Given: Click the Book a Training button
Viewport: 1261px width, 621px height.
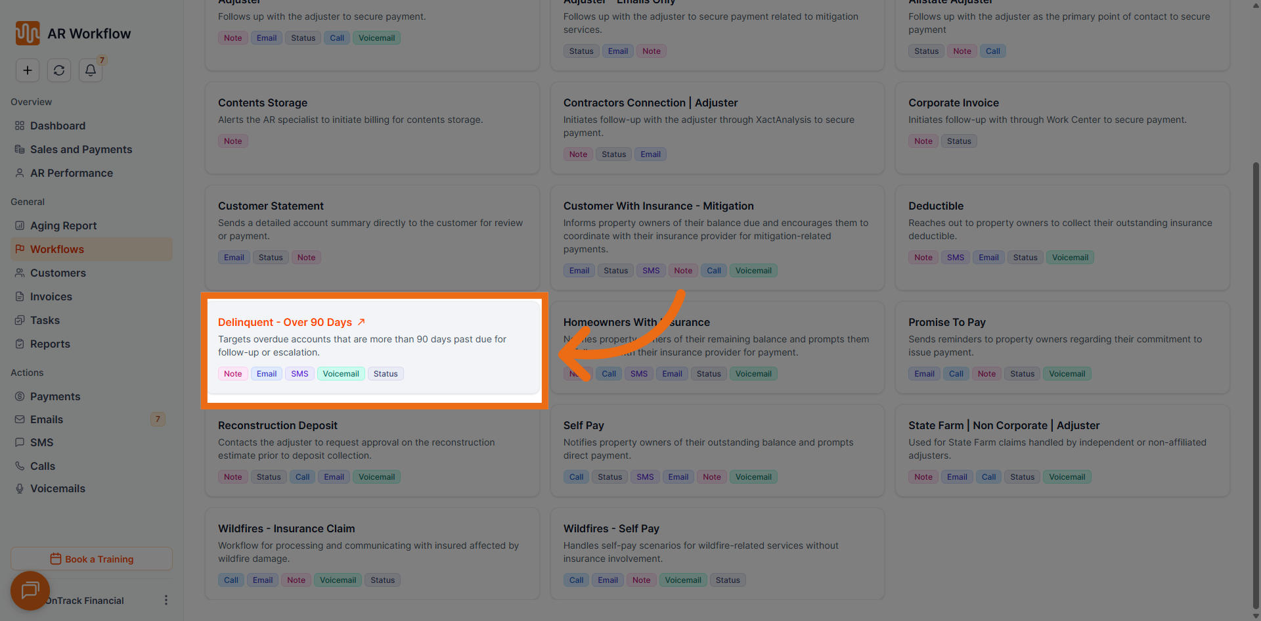Looking at the screenshot, I should [91, 559].
